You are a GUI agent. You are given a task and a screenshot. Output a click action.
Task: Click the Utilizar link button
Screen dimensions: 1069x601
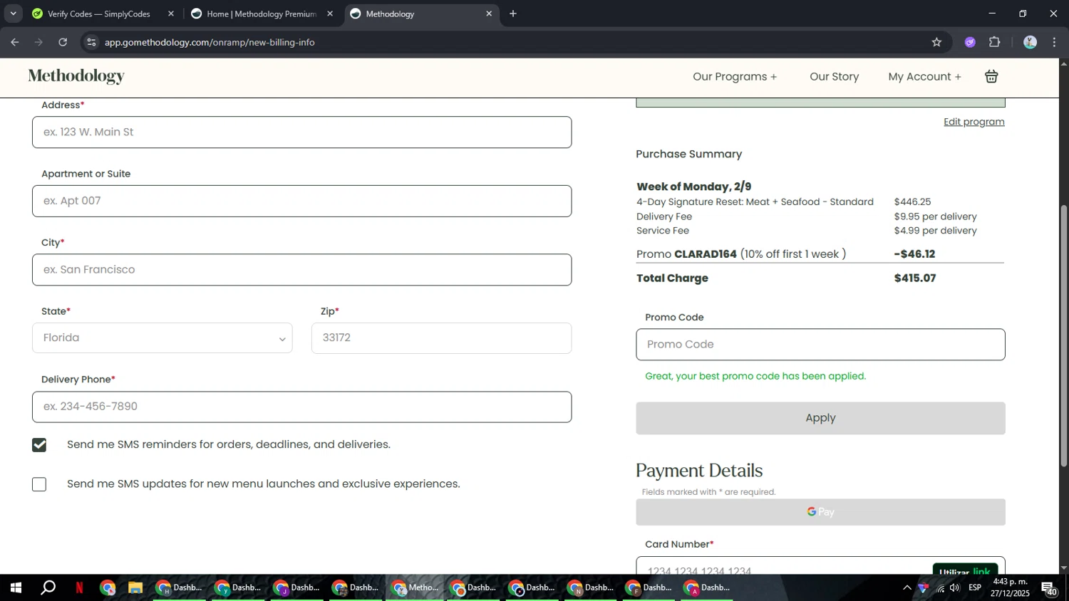coord(965,570)
